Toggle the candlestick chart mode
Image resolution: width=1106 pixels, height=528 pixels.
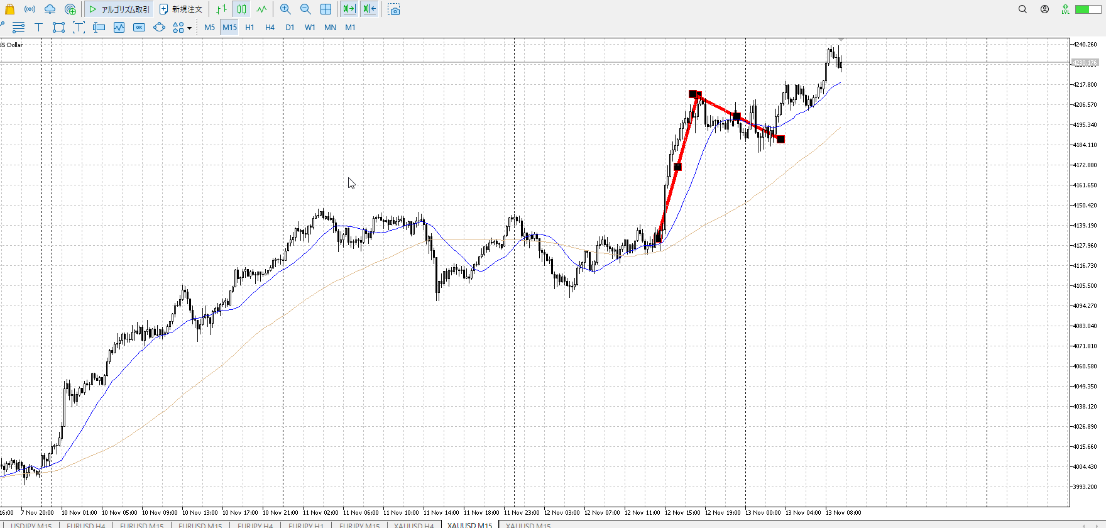click(x=241, y=9)
